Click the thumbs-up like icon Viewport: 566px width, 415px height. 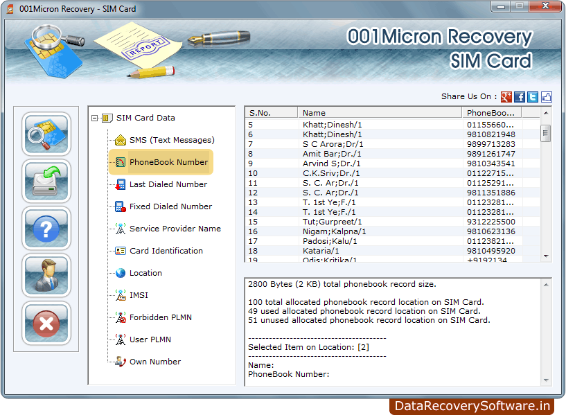click(x=546, y=97)
